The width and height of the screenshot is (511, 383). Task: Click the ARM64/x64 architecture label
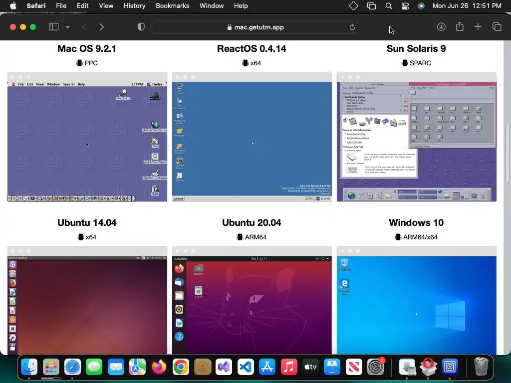(x=420, y=237)
